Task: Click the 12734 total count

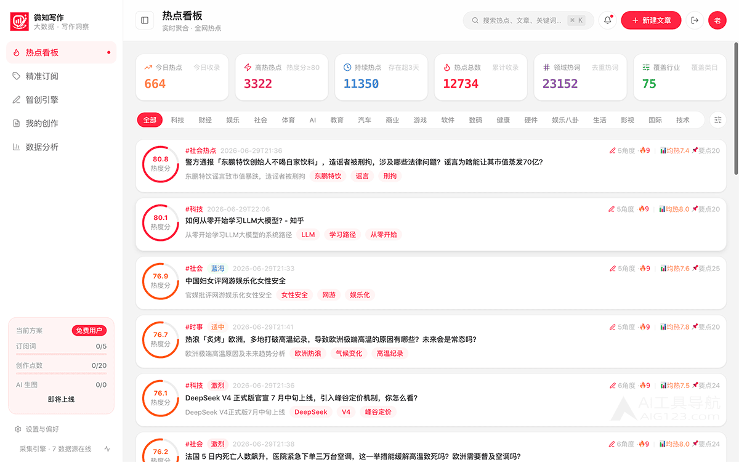Action: pyautogui.click(x=461, y=84)
